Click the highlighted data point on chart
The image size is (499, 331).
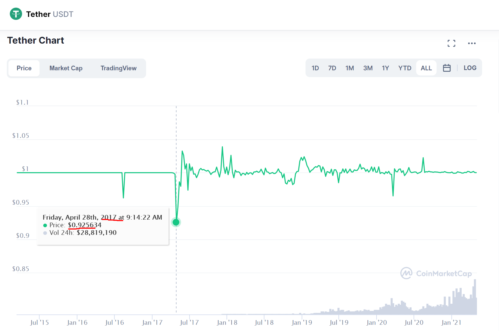click(176, 222)
